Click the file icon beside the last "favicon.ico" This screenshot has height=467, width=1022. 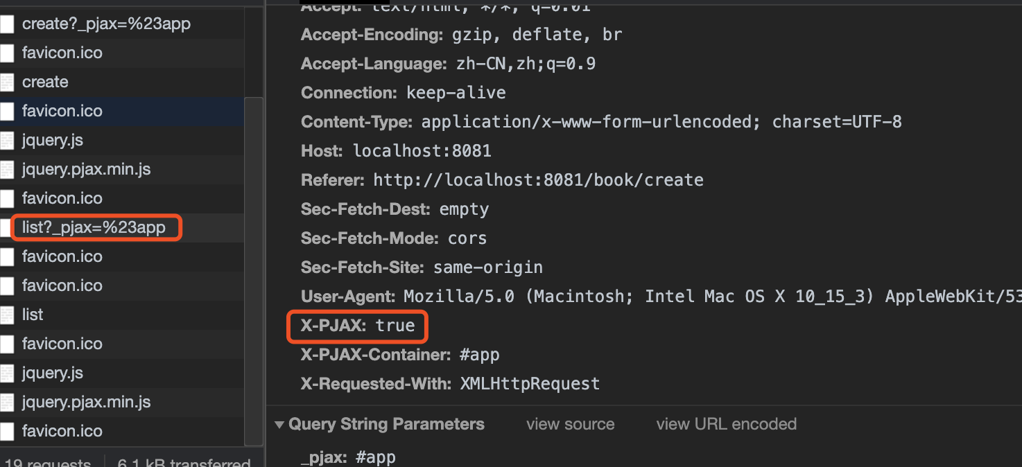click(8, 431)
